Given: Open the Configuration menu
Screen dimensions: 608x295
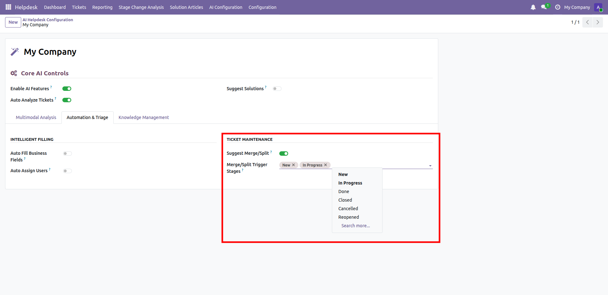Looking at the screenshot, I should click(x=263, y=7).
